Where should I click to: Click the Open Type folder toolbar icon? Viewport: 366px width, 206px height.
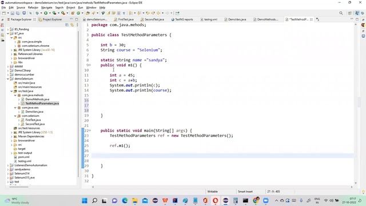(x=87, y=13)
